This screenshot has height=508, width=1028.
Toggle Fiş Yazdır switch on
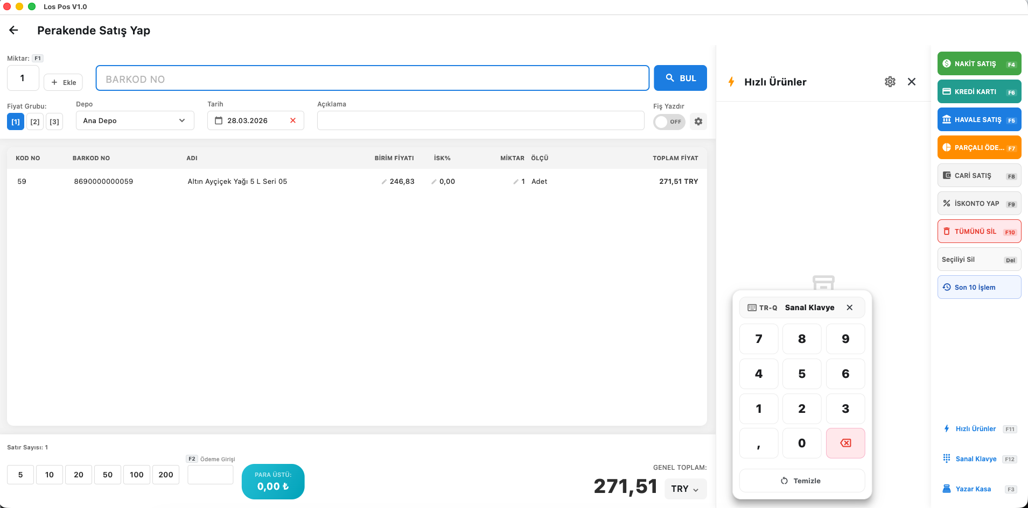(x=669, y=121)
